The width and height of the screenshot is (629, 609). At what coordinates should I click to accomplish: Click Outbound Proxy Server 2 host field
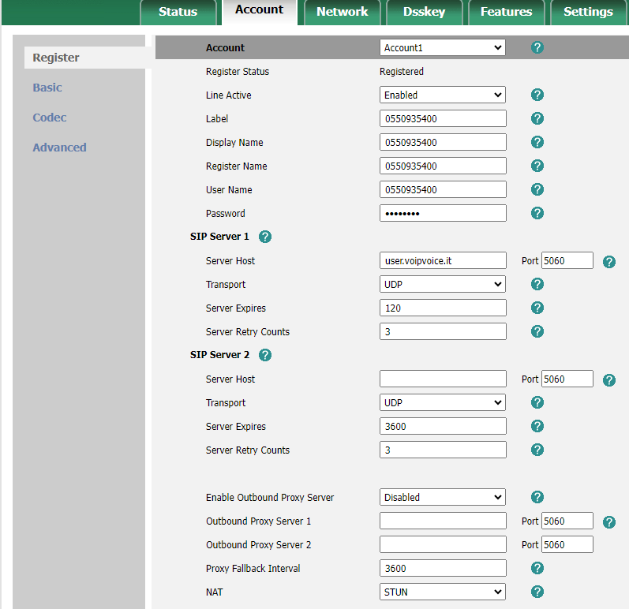[x=443, y=544]
